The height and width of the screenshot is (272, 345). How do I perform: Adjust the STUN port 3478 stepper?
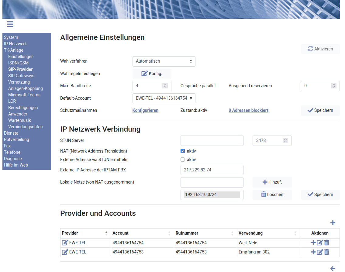[x=285, y=140]
